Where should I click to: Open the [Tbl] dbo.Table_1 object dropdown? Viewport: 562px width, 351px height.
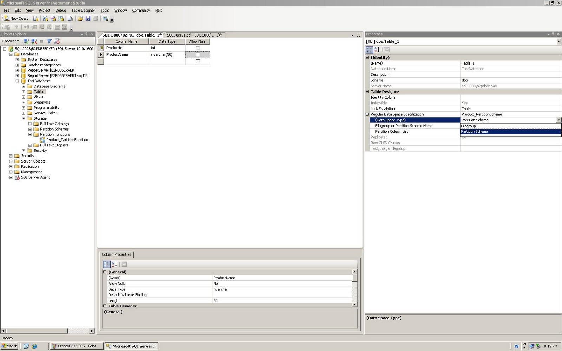558,41
